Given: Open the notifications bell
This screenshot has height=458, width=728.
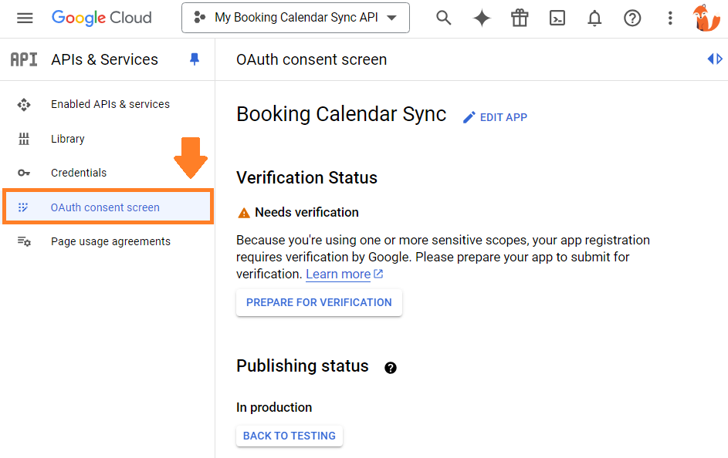Looking at the screenshot, I should pyautogui.click(x=594, y=18).
